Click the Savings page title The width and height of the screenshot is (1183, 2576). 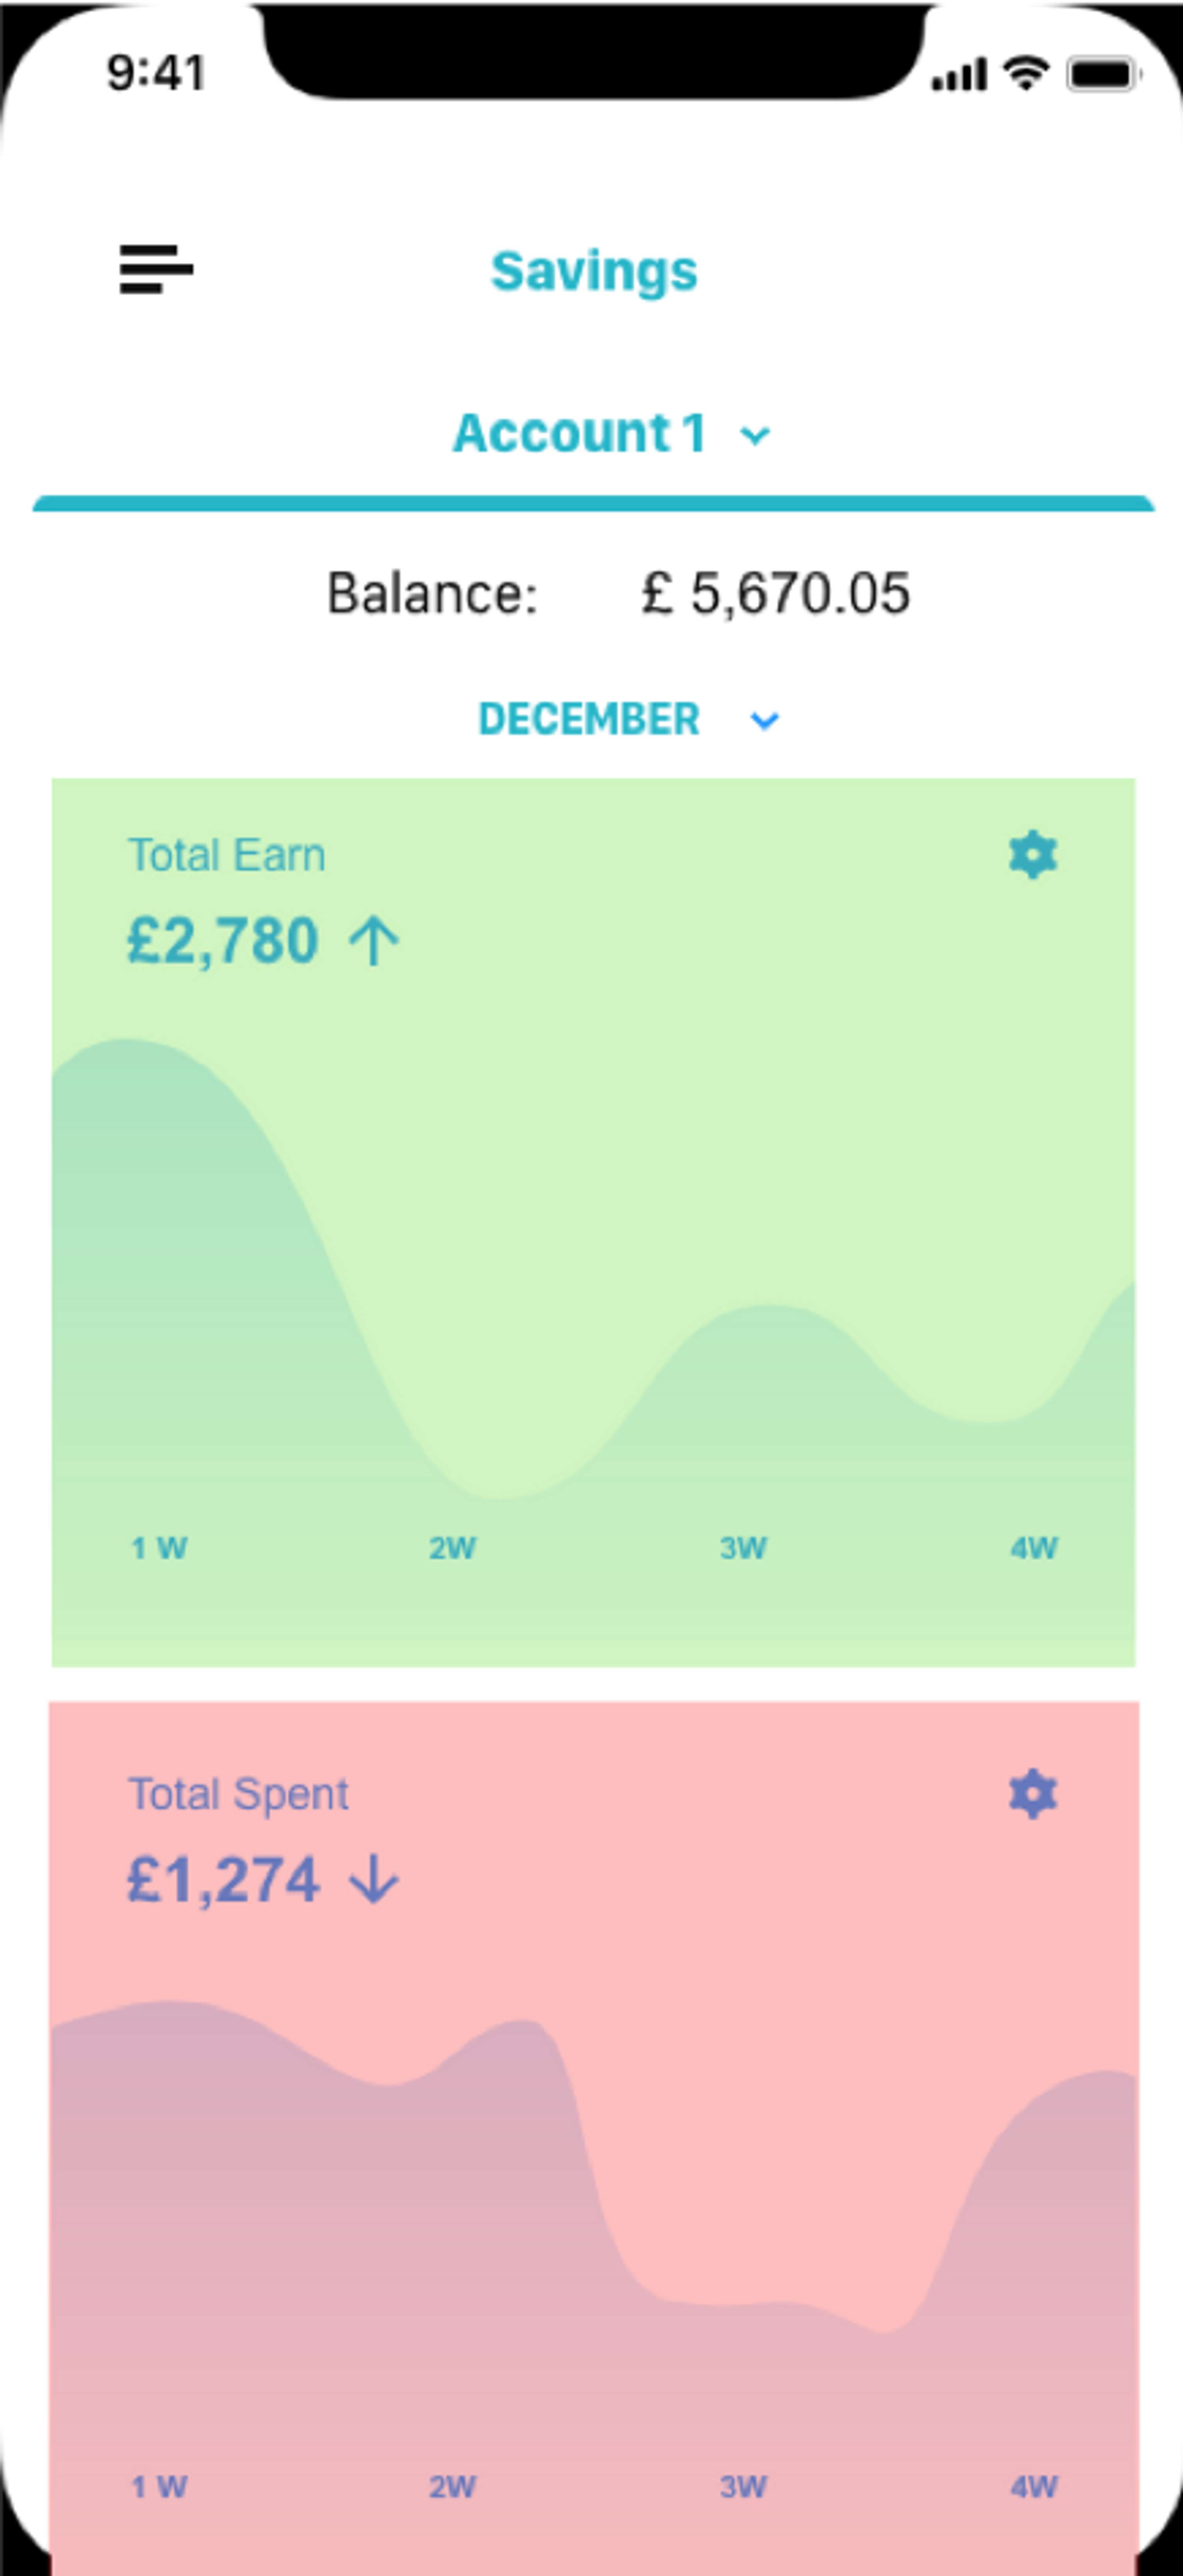594,271
